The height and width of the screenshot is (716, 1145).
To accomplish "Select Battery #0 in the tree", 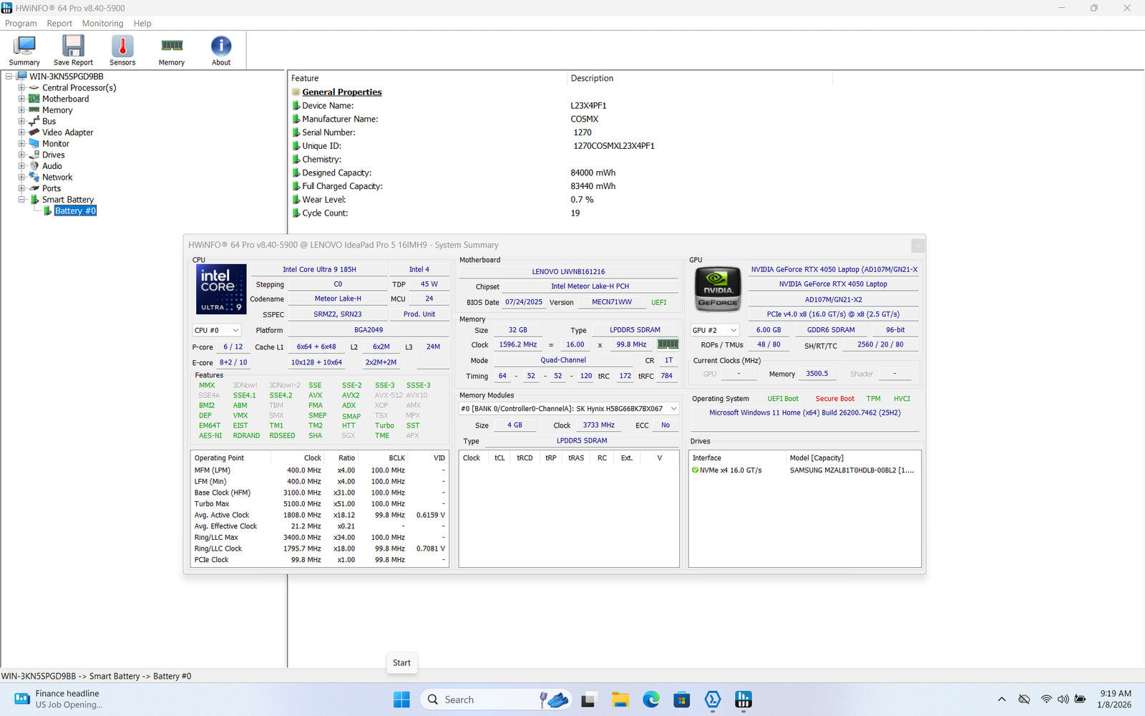I will coord(74,211).
